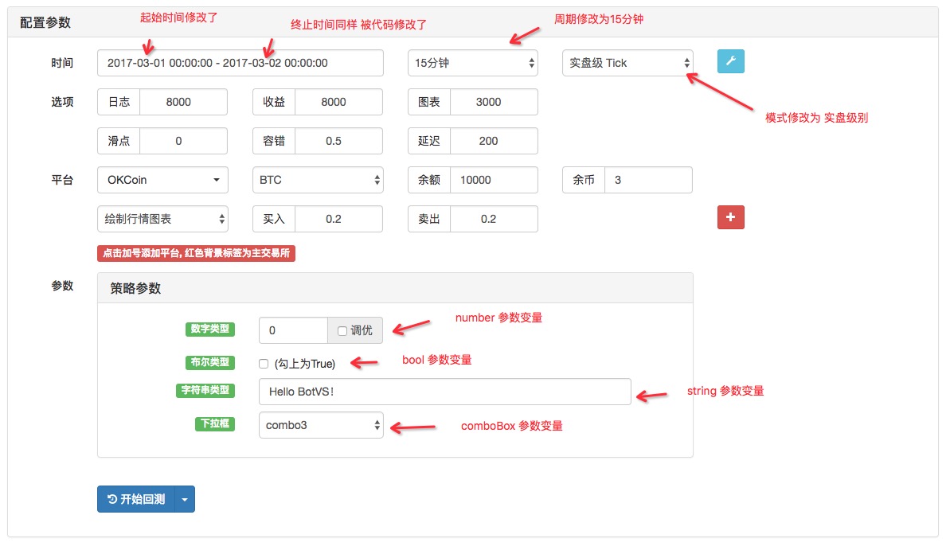950x550 pixels.
Task: Enable the 调优 optimization checkbox
Action: coord(342,330)
